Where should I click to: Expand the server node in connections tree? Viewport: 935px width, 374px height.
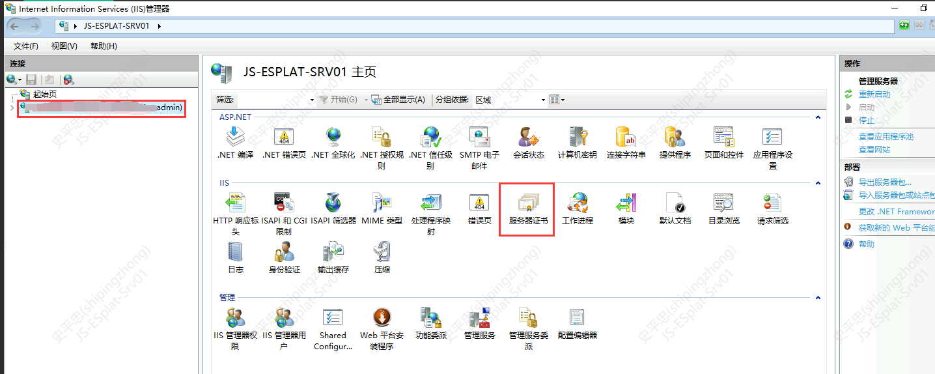[x=12, y=107]
